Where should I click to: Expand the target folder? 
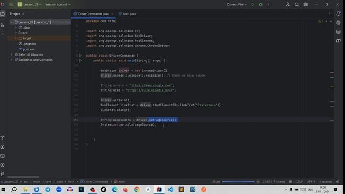tap(16, 38)
